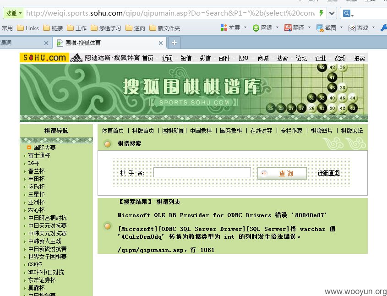Image resolution: width=387 pixels, height=296 pixels.
Task: Open the 拍卖 link in top navigation
Action: tap(360, 58)
